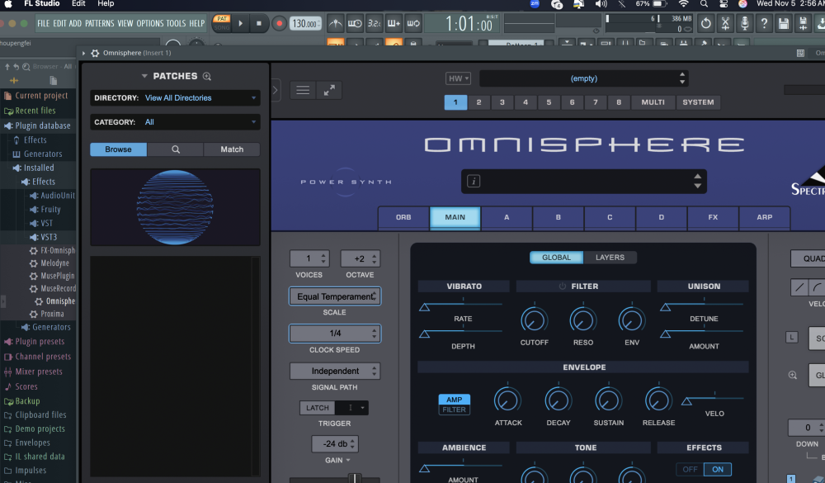
Task: Click the Vibrato RATE slider
Action: (462, 306)
